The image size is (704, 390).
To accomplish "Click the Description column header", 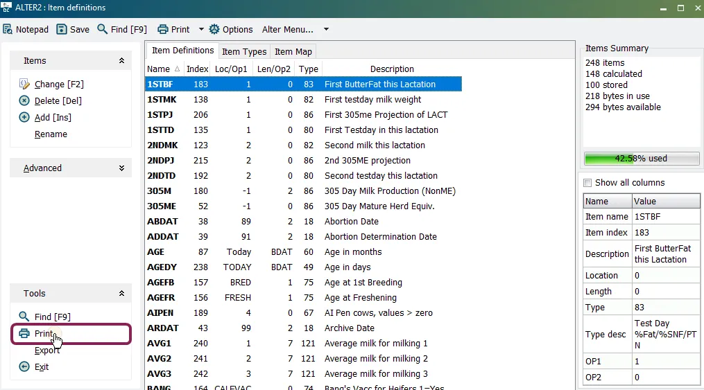I will pos(392,69).
